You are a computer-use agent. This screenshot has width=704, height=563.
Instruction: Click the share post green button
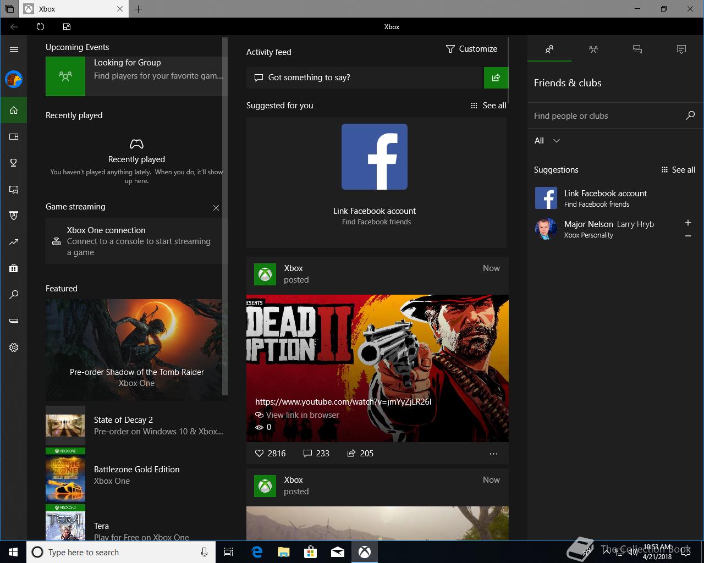496,78
